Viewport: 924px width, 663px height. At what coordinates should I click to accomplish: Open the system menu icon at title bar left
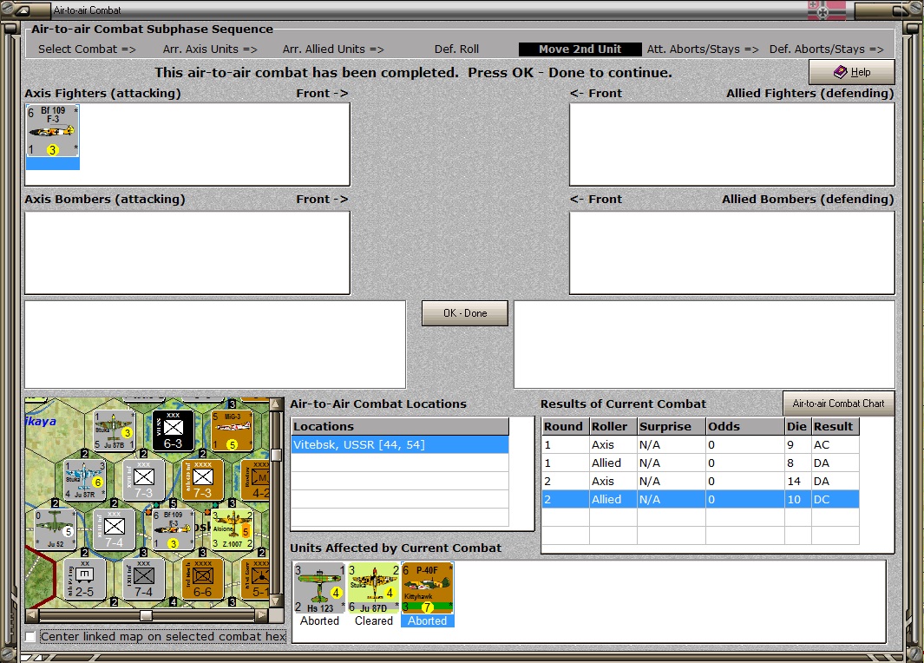[23, 10]
